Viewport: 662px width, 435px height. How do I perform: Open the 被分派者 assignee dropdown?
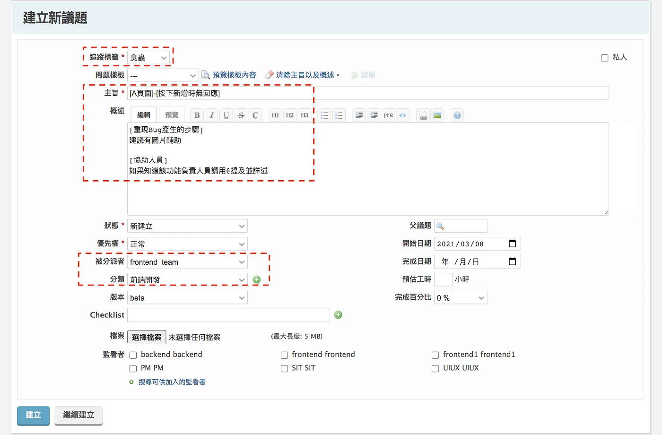(187, 262)
